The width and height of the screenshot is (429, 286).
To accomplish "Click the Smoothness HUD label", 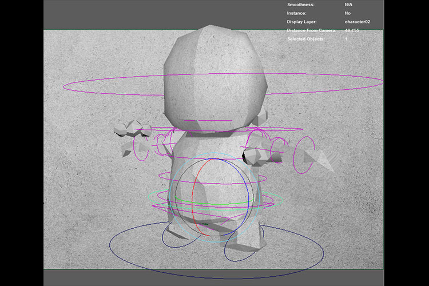I will (x=300, y=4).
